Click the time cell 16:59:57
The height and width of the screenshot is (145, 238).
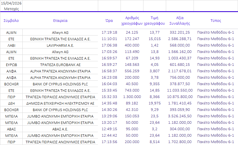109,58
